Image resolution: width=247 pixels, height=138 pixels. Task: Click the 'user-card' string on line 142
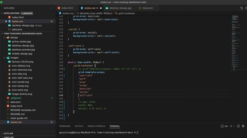pyautogui.click(x=86, y=76)
